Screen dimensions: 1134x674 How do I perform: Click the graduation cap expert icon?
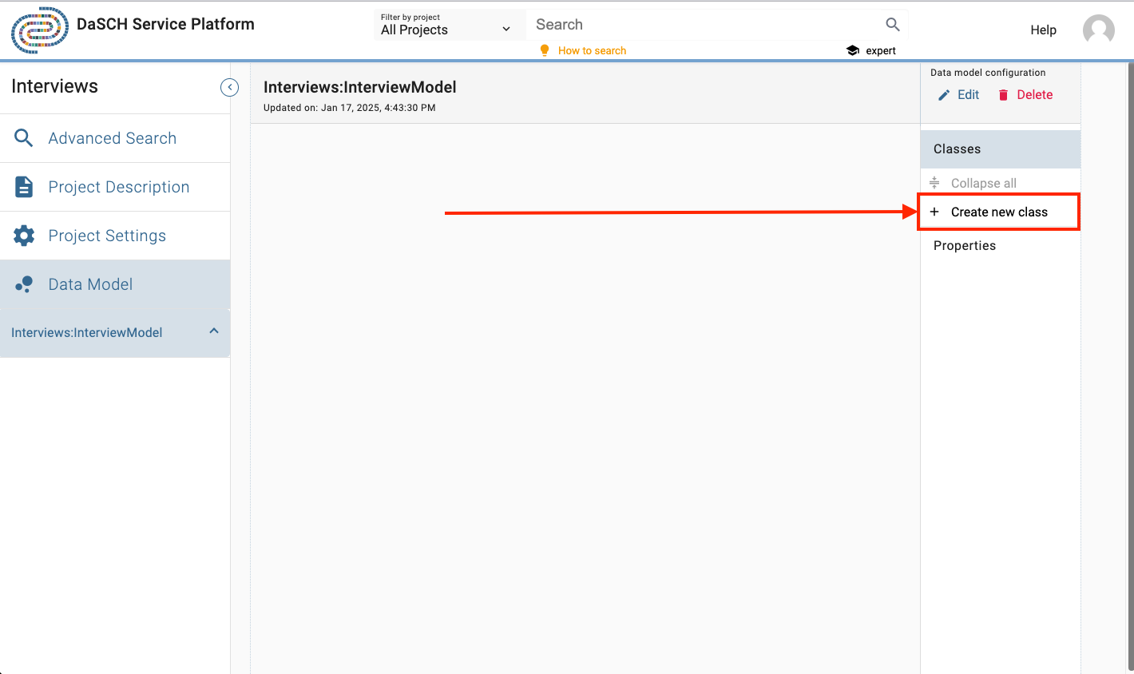click(x=852, y=50)
